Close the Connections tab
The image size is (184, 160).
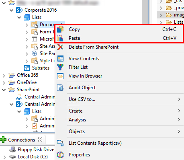point(40,139)
